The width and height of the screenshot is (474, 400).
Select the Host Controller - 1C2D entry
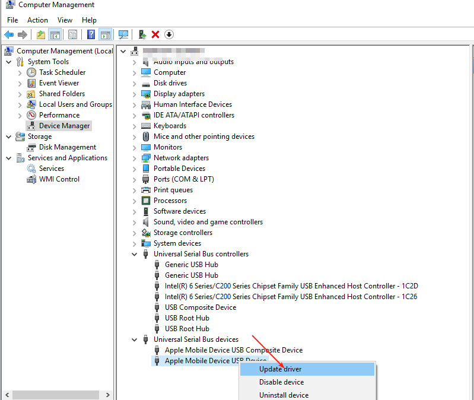coord(291,286)
